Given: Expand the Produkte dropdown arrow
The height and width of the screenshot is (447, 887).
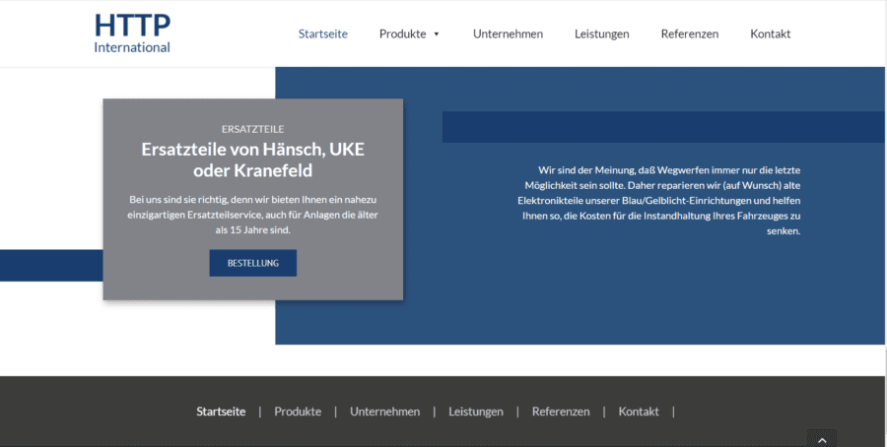Looking at the screenshot, I should 437,34.
